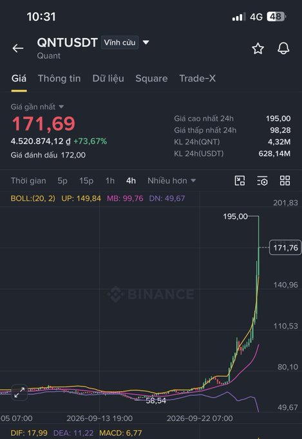Tap the UP: 149,84 Bollinger value
Image resolution: width=302 pixels, height=439 pixels.
tap(81, 198)
